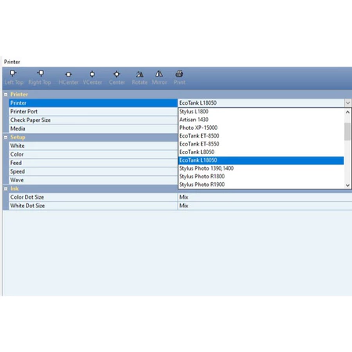Select the White Dot Size row
This screenshot has height=352, width=352.
(93, 206)
